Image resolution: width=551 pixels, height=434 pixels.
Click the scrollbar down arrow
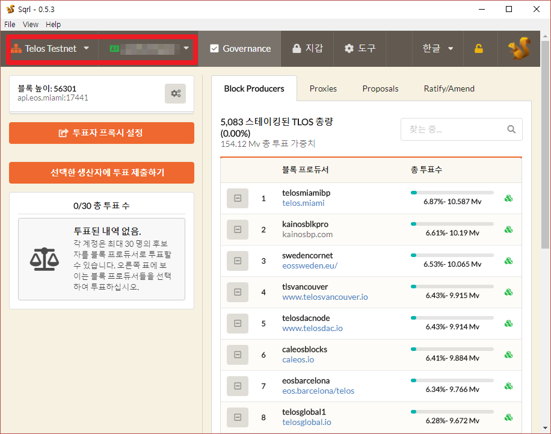pos(545,428)
